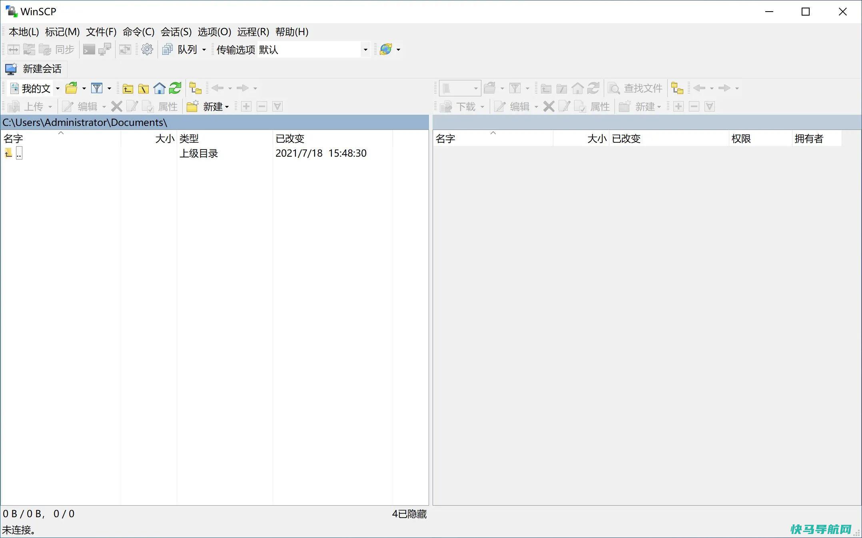
Task: Click remote home directory icon
Action: coord(578,88)
